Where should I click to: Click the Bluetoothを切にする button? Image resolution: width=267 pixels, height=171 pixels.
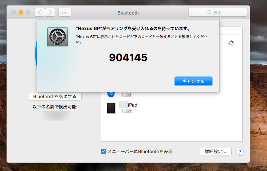pos(55,96)
